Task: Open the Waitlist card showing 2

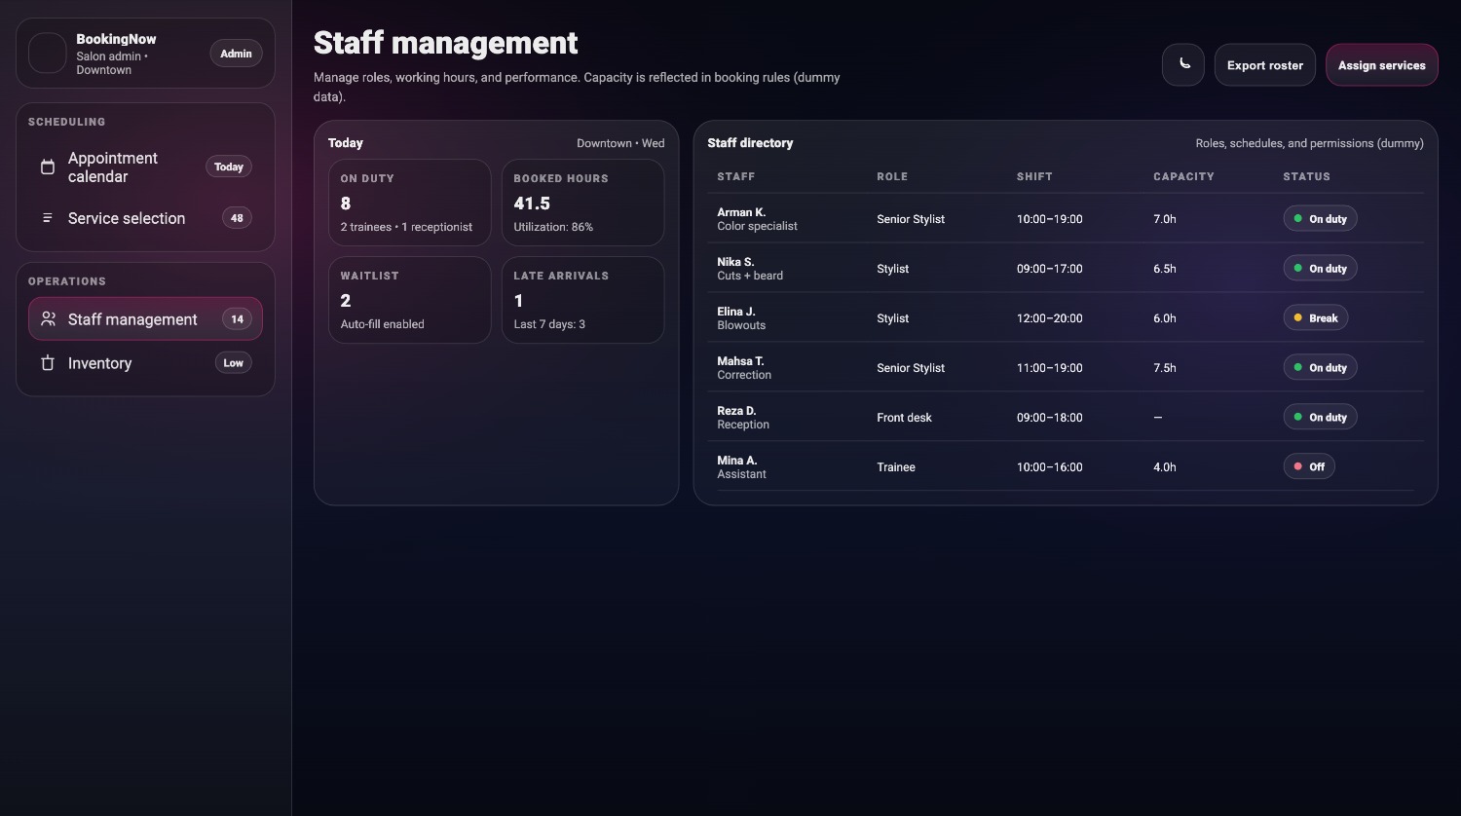Action: coord(409,299)
